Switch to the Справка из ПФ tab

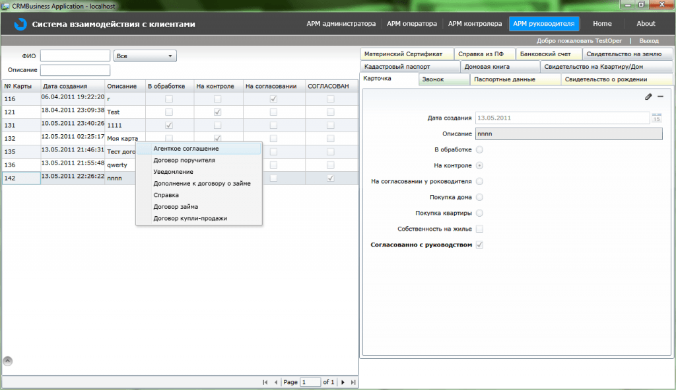coord(485,54)
